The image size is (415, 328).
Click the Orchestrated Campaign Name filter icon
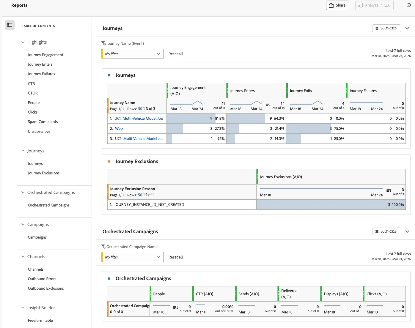[103, 247]
